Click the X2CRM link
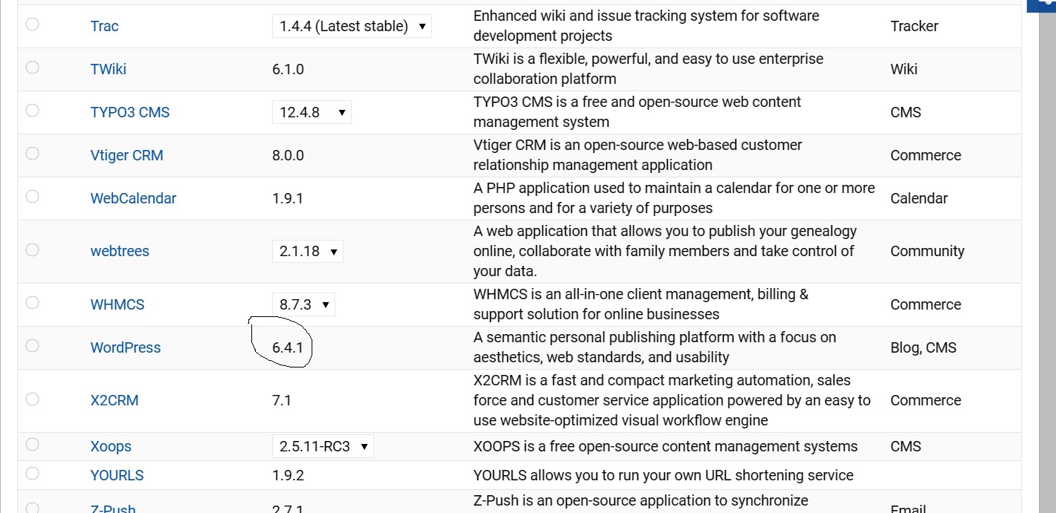The image size is (1056, 513). point(115,400)
